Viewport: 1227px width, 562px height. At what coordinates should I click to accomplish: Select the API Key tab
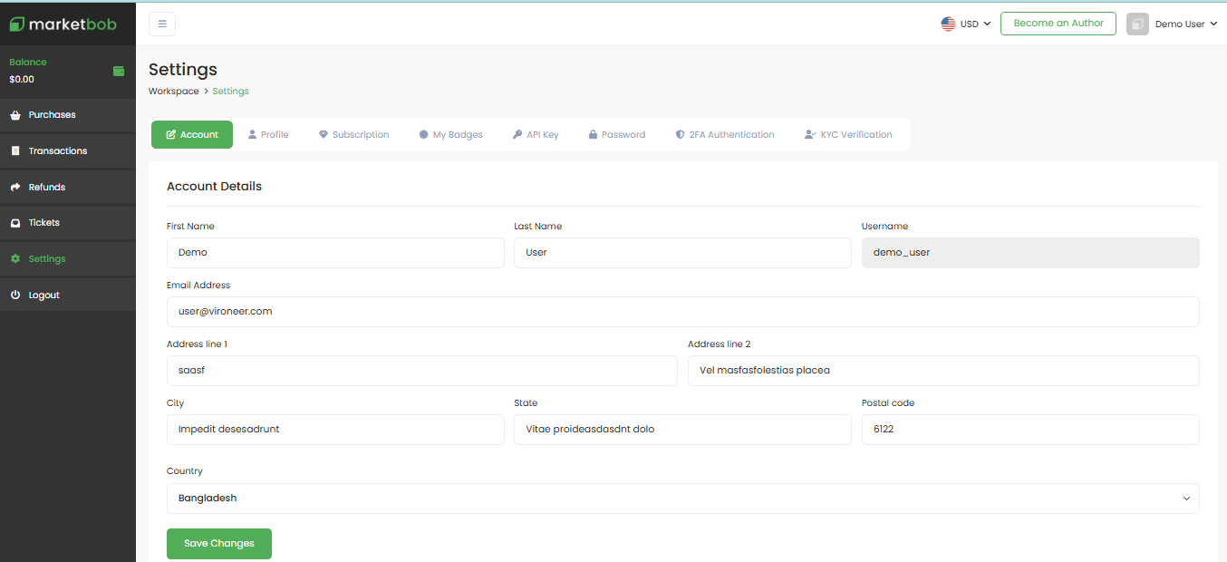click(536, 135)
